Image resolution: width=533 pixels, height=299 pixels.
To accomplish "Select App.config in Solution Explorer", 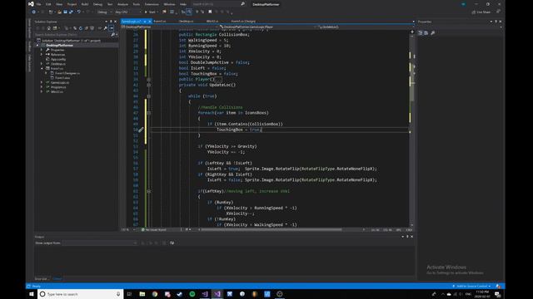I will pos(58,59).
